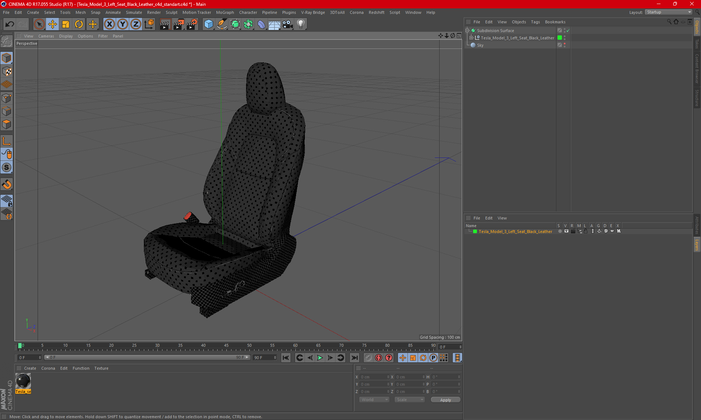701x420 pixels.
Task: Go to end of animation
Action: coord(355,358)
